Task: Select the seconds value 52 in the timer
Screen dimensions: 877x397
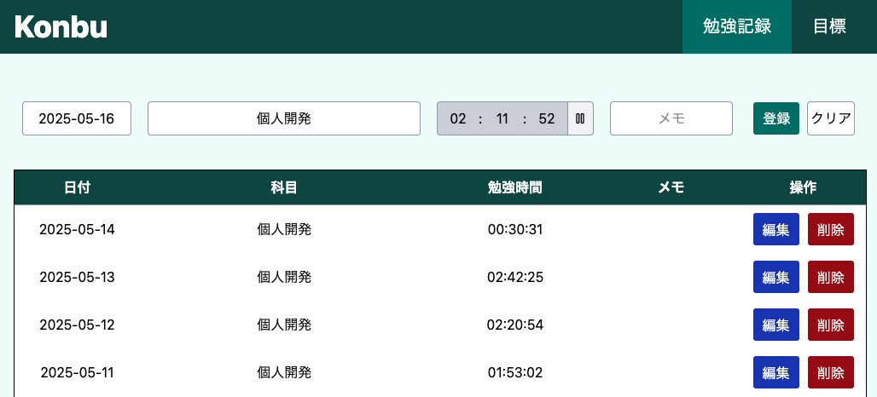Action: [547, 118]
